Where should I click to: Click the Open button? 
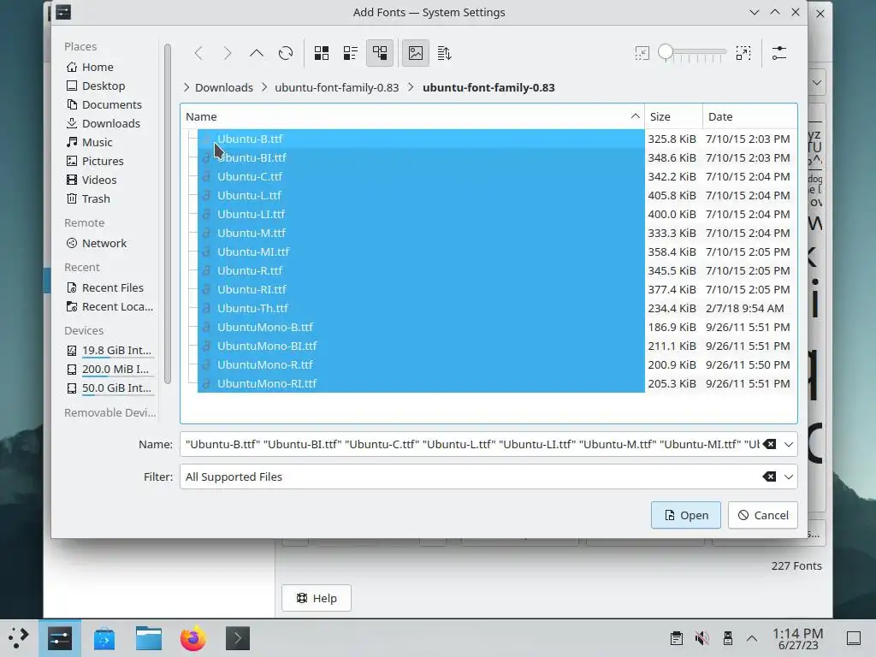click(685, 515)
